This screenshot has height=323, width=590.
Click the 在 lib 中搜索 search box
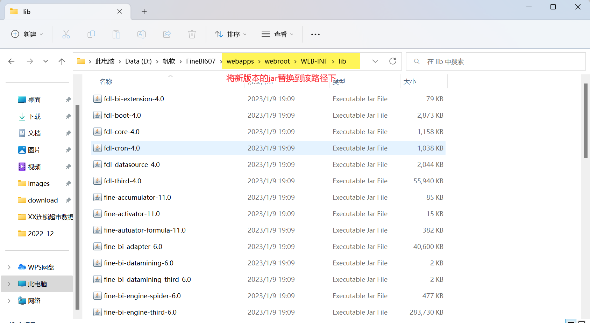pyautogui.click(x=496, y=61)
